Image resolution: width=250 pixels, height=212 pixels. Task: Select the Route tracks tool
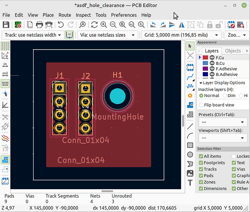coord(190,77)
